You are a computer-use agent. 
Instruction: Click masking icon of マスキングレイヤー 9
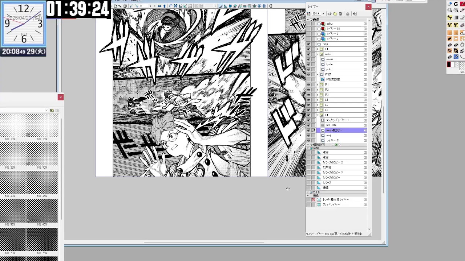click(323, 120)
